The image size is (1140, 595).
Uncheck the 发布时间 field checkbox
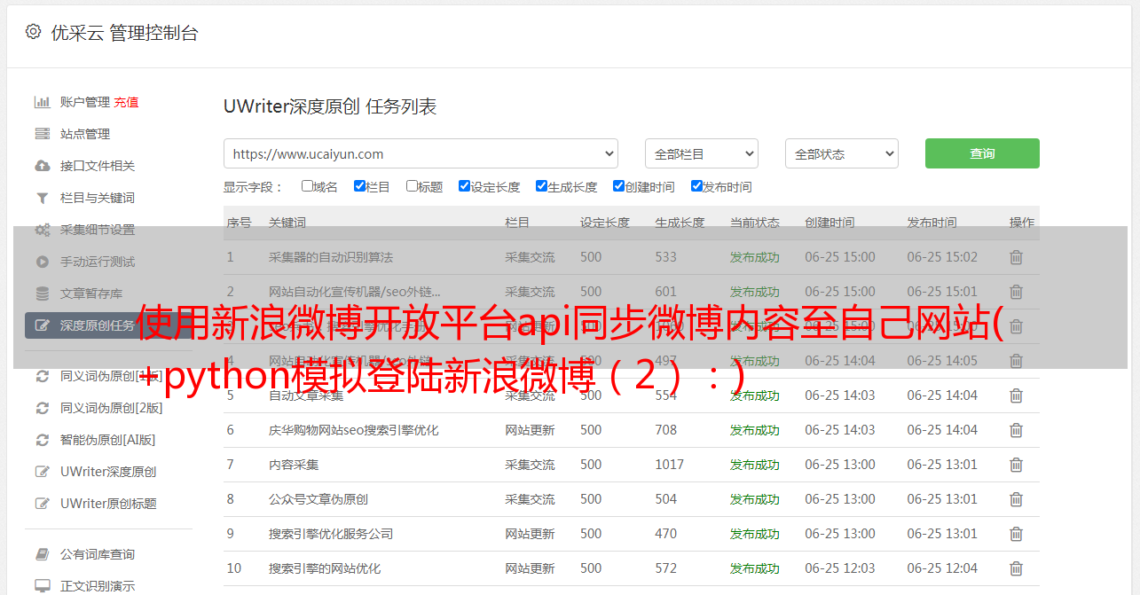pyautogui.click(x=696, y=186)
